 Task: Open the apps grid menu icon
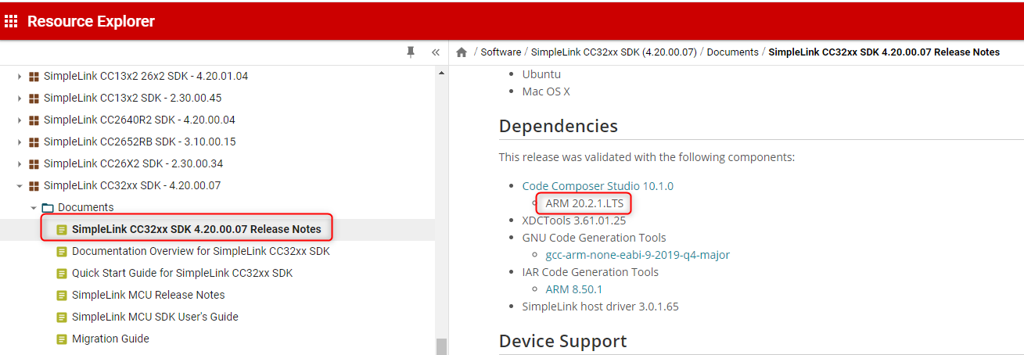pos(11,22)
